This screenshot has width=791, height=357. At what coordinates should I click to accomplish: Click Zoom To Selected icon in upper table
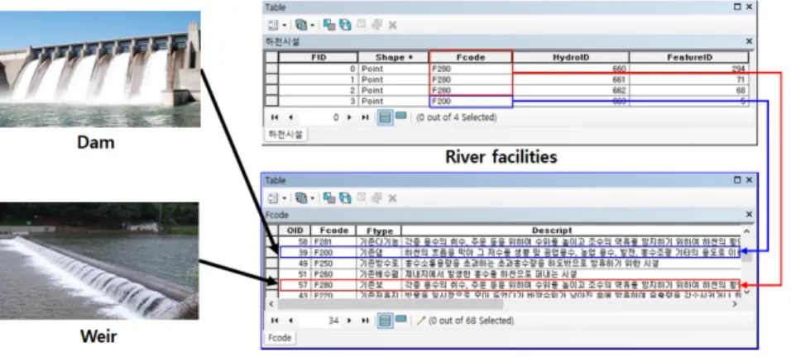tap(376, 25)
